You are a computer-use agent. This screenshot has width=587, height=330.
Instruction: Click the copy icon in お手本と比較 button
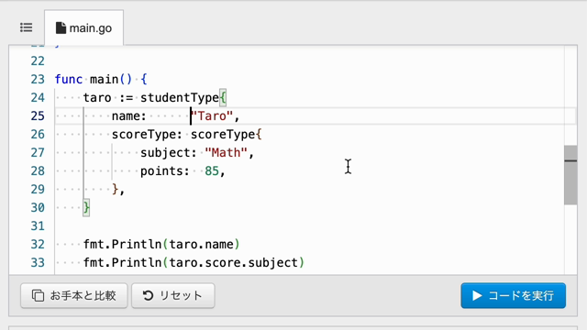[38, 295]
